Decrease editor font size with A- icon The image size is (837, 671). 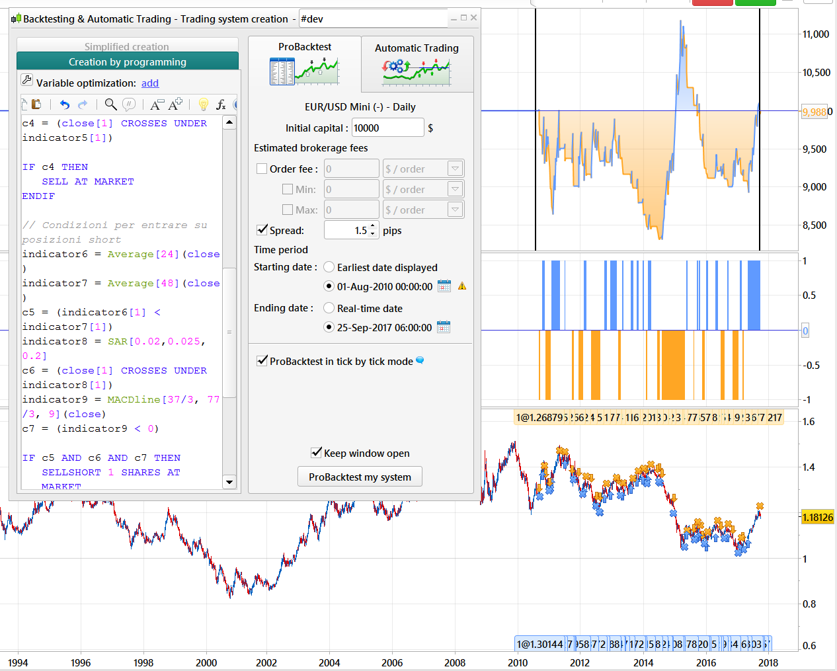click(157, 104)
